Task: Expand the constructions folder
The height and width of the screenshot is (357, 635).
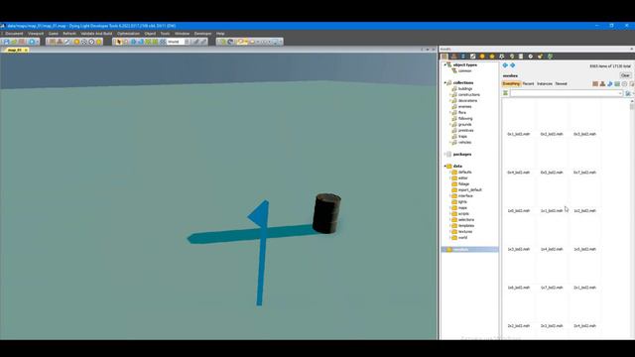Action: coord(449,95)
